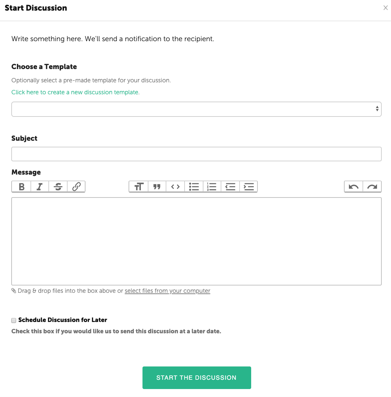
Task: Insert a hyperlink using the link icon
Action: point(76,187)
